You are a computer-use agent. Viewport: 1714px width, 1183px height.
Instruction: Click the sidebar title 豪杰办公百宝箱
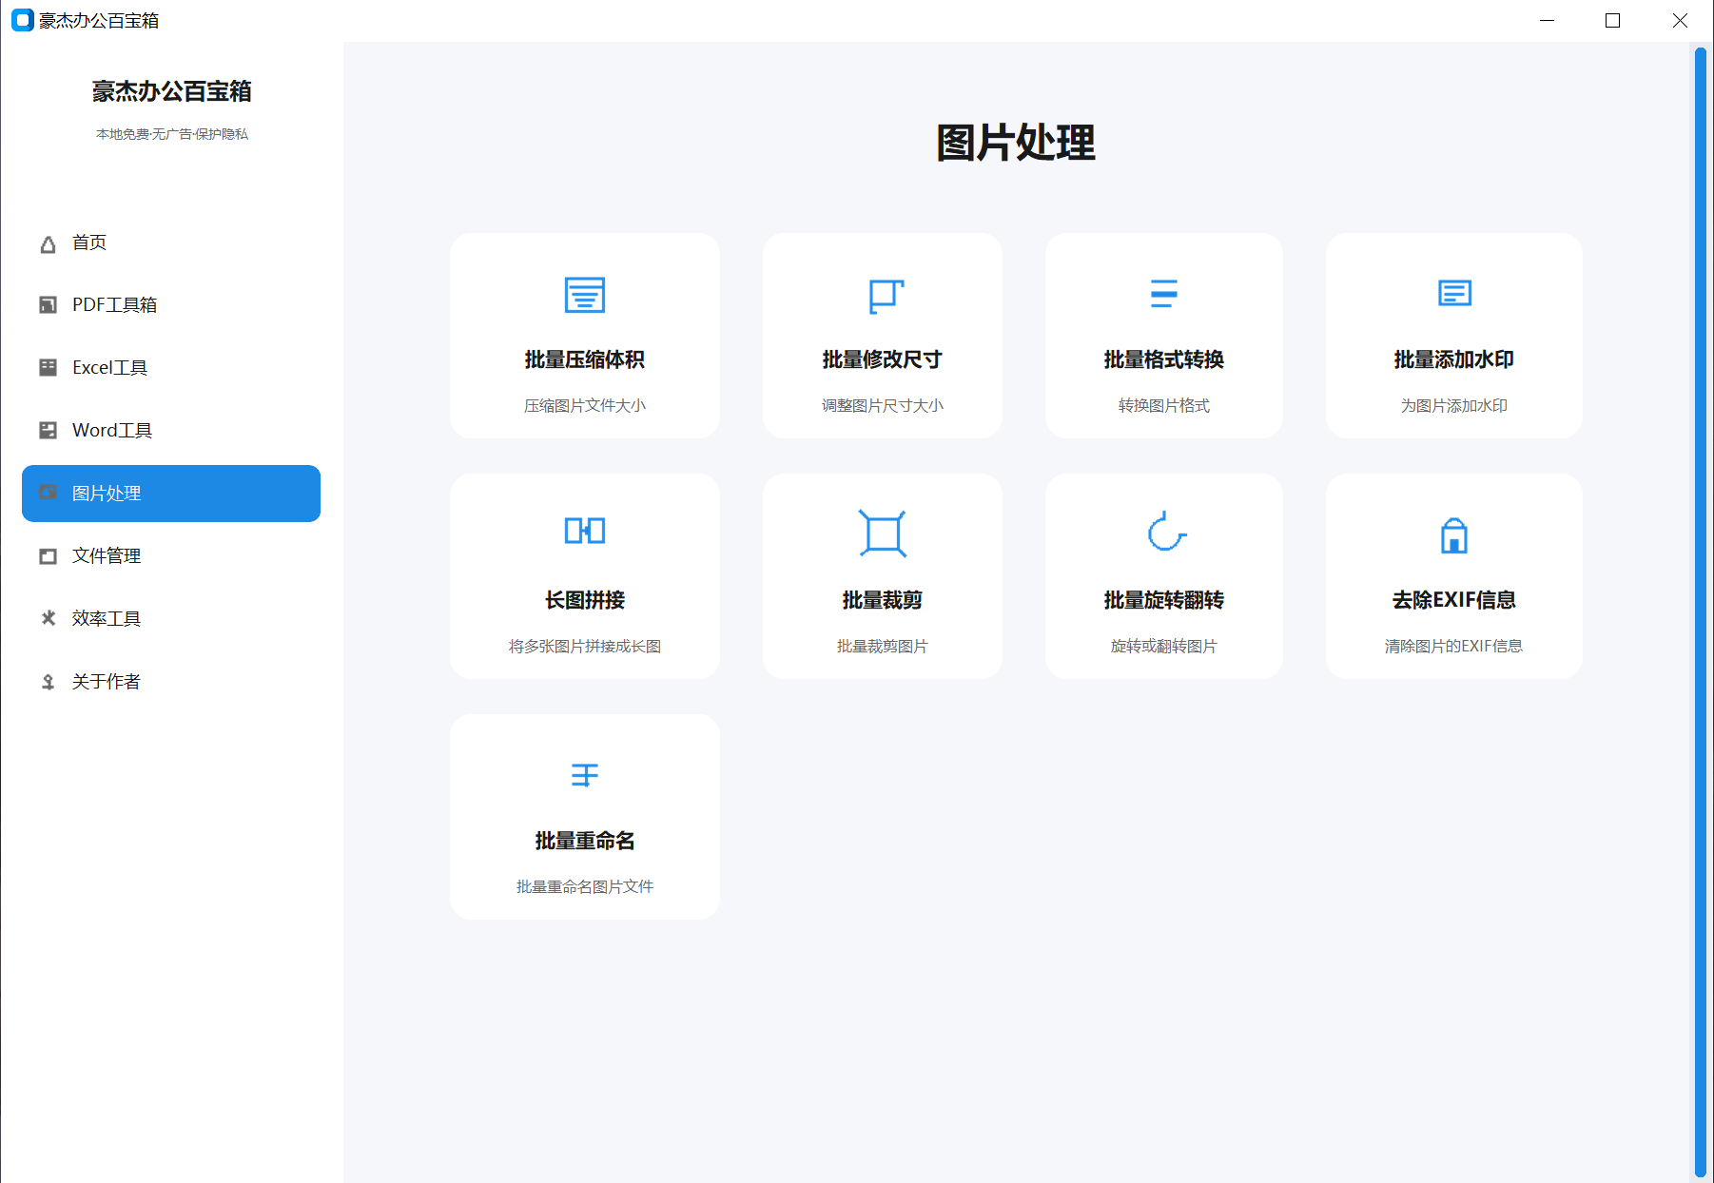tap(172, 91)
